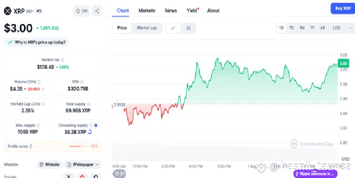The image size is (355, 178).
Task: Add XRP to watchlist with star
Action: pos(81,11)
